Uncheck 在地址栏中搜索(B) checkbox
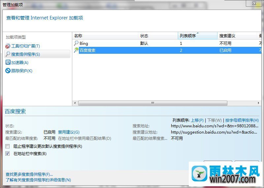This screenshot has width=264, height=188. click(7, 153)
